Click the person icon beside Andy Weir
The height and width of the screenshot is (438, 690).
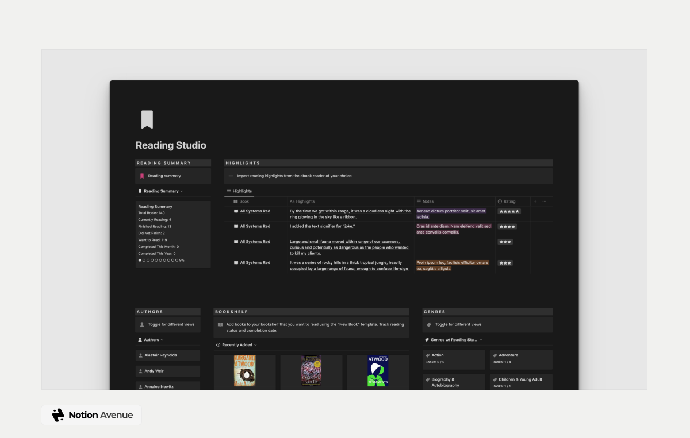click(x=141, y=371)
